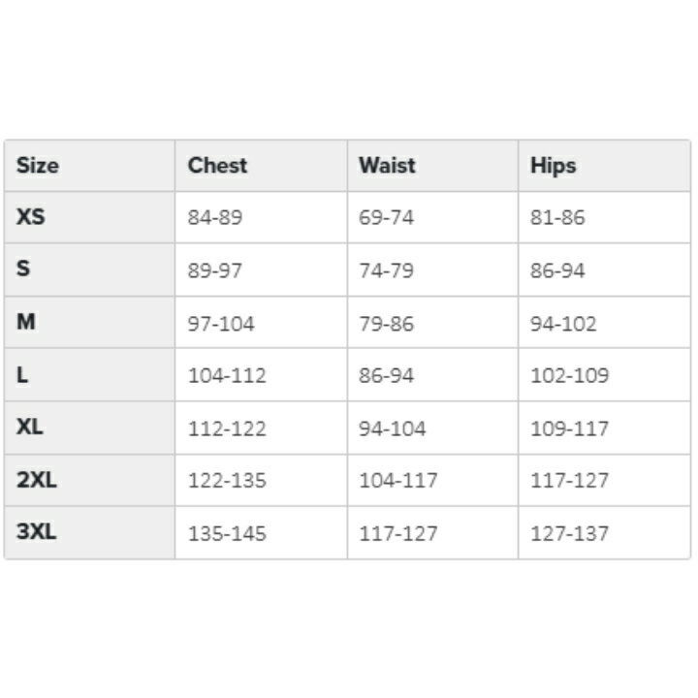Click the Hips column header

point(553,166)
